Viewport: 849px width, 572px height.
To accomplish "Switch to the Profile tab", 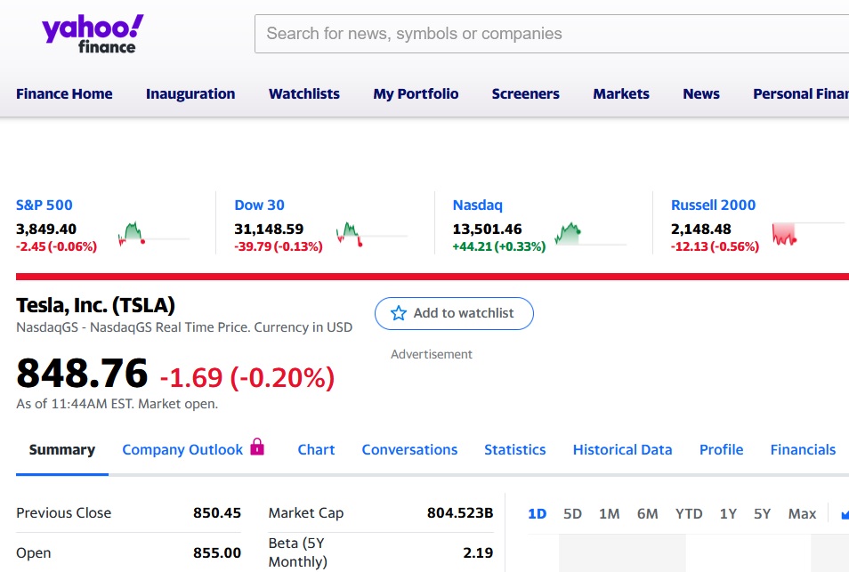I will click(x=721, y=450).
